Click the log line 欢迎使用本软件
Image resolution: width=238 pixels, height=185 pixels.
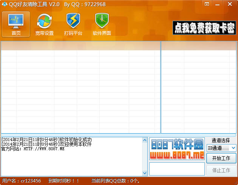[x=46, y=144]
